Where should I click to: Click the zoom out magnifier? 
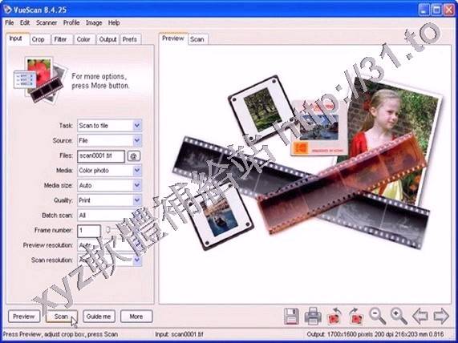coord(377,316)
